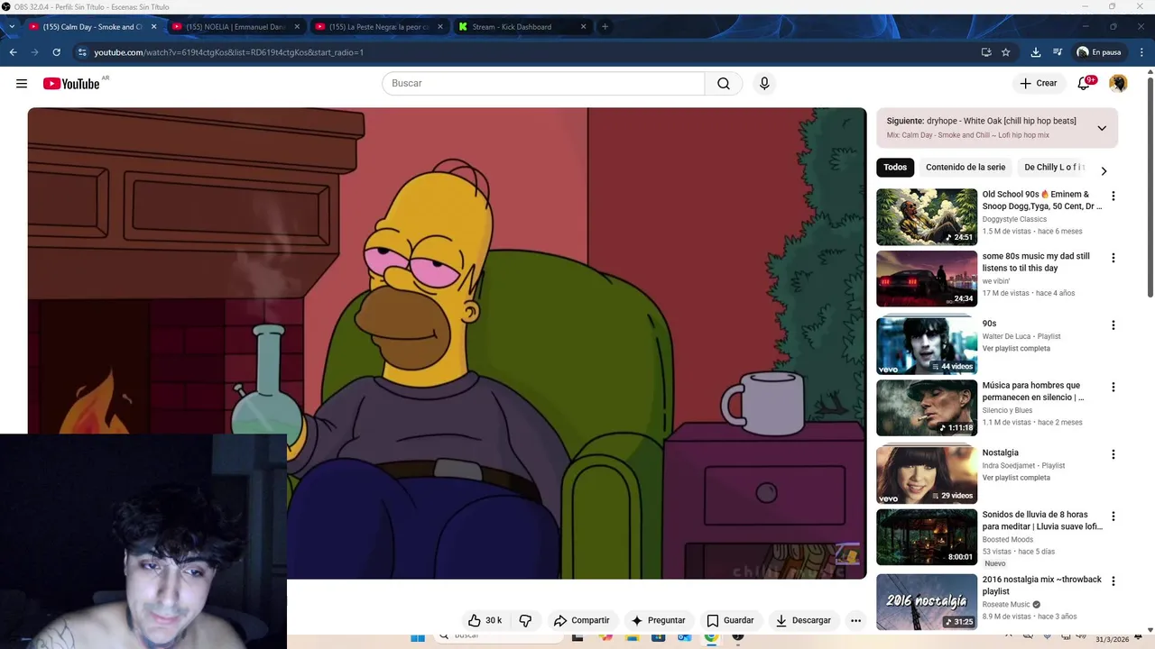The height and width of the screenshot is (649, 1155).
Task: Select the De Chilly Lofi chip
Action: (x=1054, y=168)
